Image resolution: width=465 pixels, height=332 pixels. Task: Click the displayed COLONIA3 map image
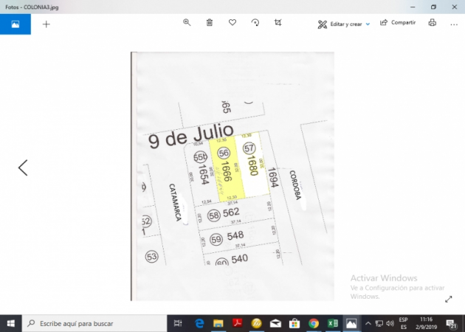(232, 176)
